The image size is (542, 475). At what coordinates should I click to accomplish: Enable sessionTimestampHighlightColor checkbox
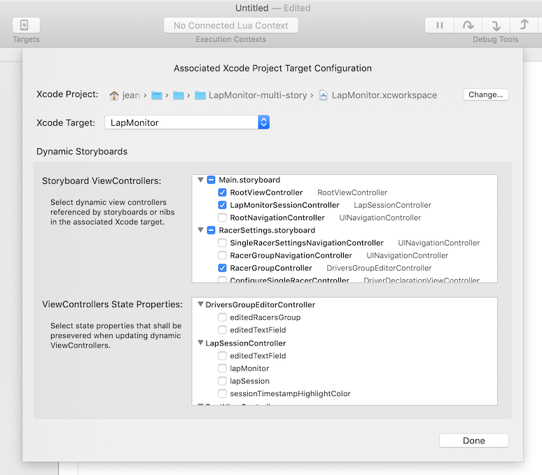222,394
